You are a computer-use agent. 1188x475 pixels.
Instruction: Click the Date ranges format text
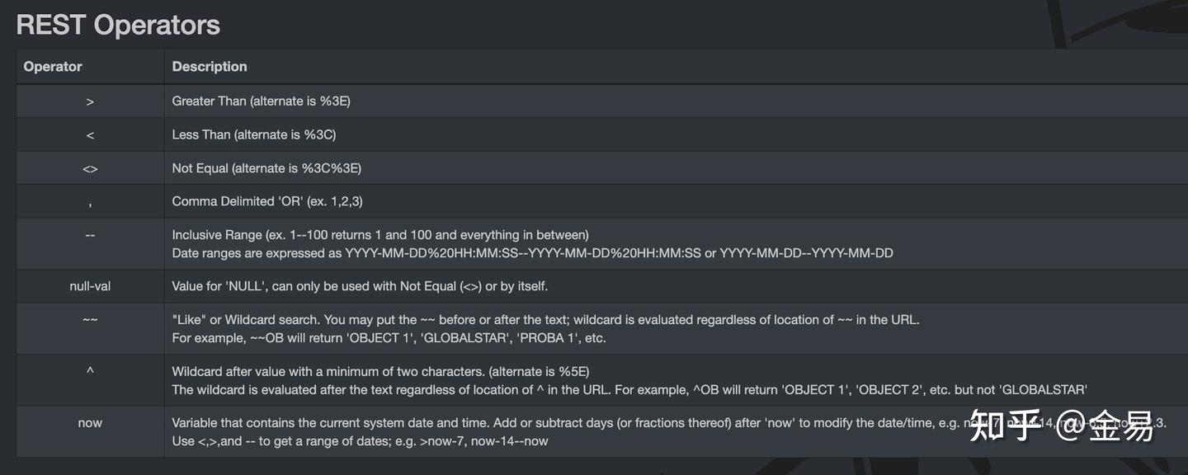pos(532,253)
